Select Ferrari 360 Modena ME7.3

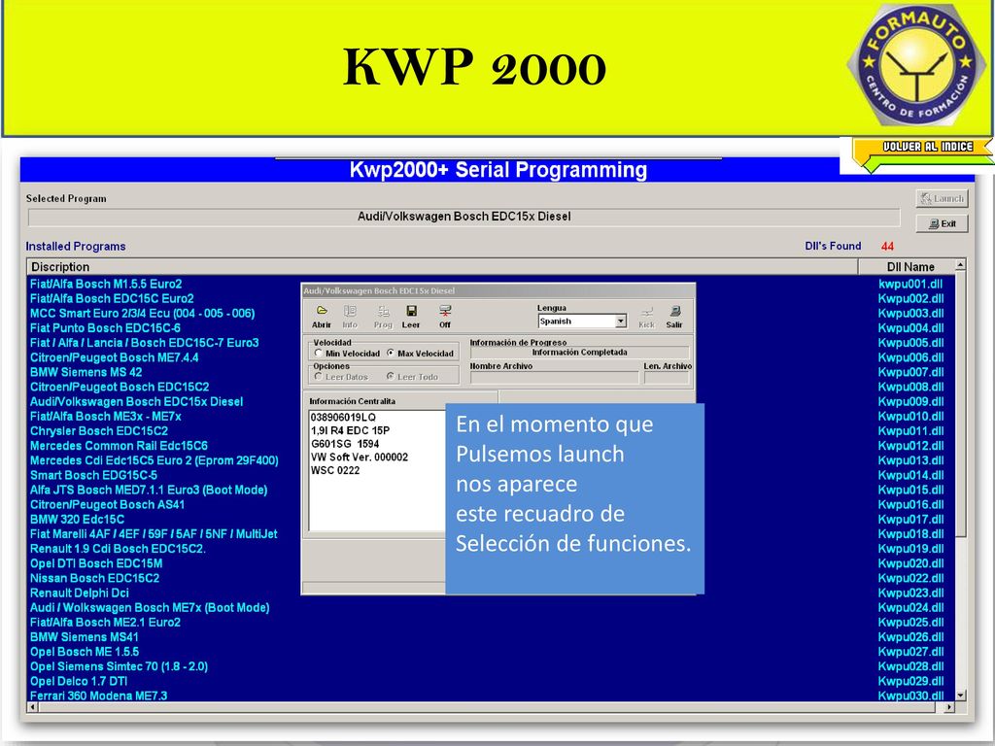point(98,695)
